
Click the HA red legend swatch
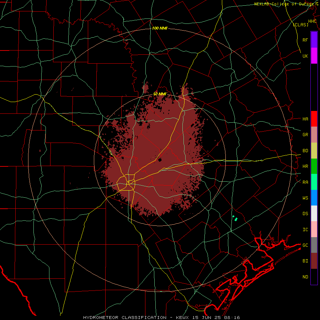point(314,119)
